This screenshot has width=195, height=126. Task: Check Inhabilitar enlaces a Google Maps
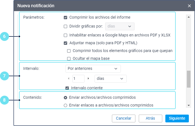(65, 35)
